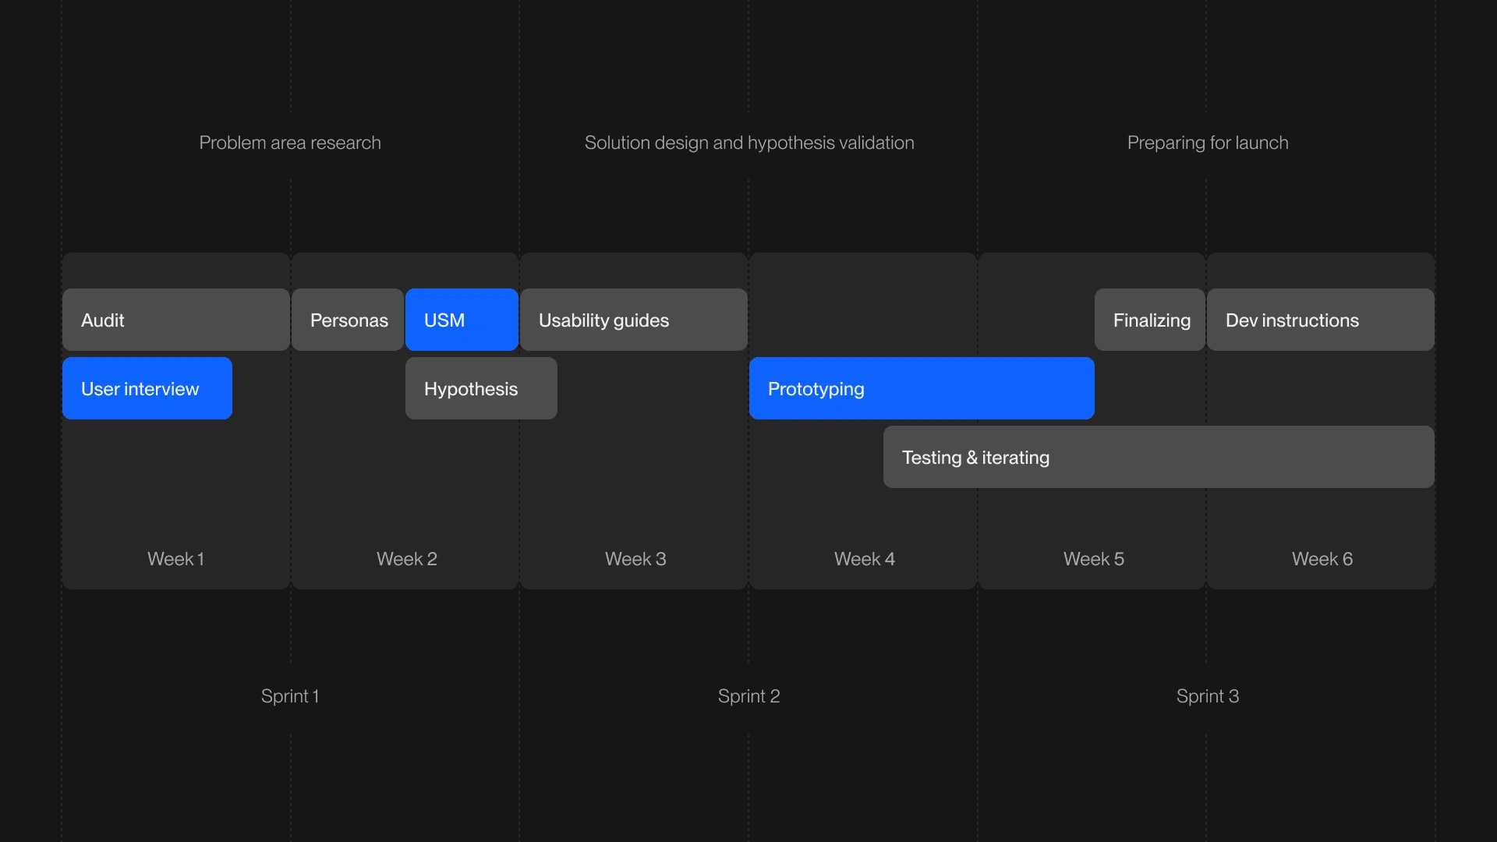
Task: Select the Personas task block
Action: tap(348, 320)
